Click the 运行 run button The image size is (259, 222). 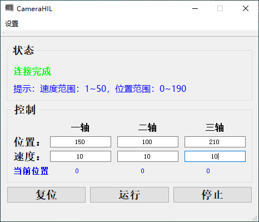point(129,195)
